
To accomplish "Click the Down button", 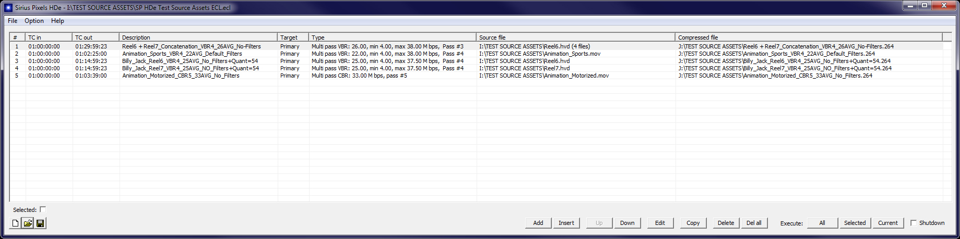I will point(627,223).
